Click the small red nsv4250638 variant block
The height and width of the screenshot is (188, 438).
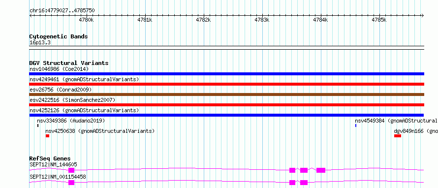click(x=47, y=136)
